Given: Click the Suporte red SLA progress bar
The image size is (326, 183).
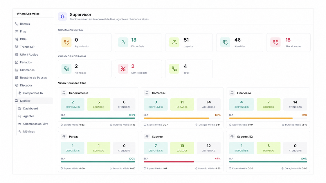Looking at the screenshot, I should (x=169, y=162).
